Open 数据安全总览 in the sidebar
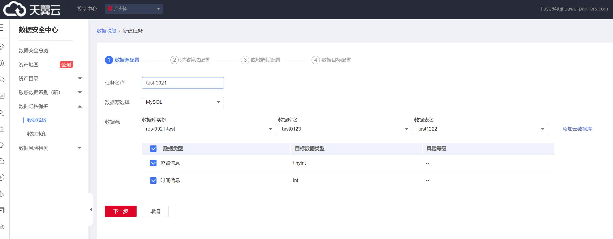 (34, 50)
